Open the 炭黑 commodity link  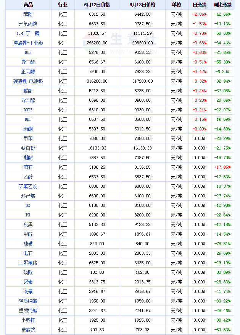coord(28,224)
